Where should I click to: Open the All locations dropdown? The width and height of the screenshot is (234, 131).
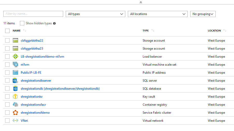158,14
